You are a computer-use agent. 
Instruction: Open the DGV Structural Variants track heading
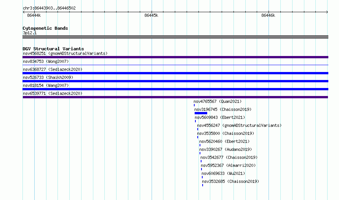53,49
